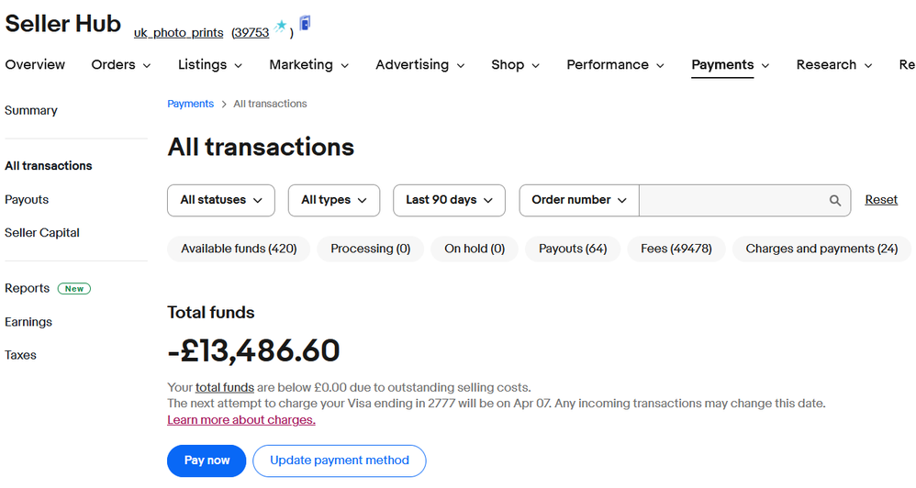916x488 pixels.
Task: Click the Pay now button
Action: pos(207,460)
